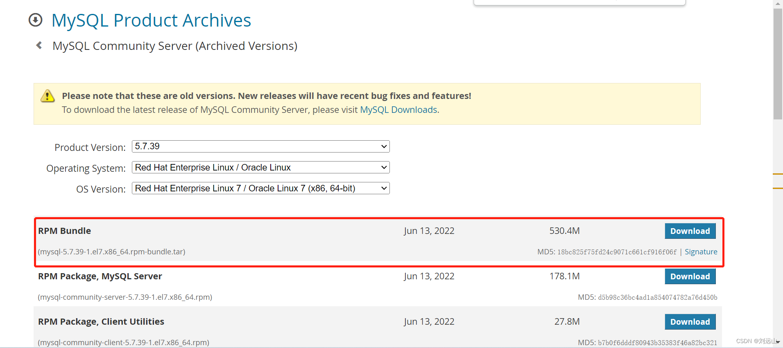Click the Operating System label
Viewport: 783px width, 348px height.
tap(86, 168)
